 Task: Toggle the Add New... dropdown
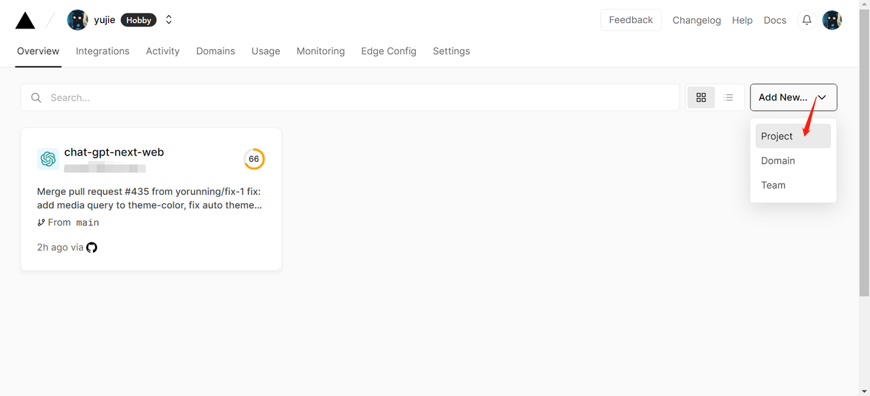[793, 98]
